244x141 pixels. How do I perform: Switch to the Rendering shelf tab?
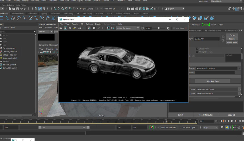[x=68, y=14]
